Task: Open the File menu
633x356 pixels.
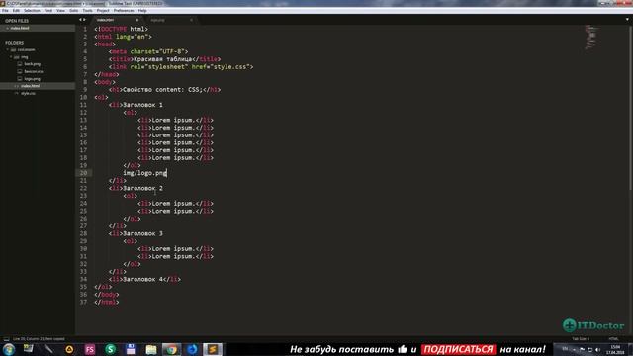Action: 5,11
